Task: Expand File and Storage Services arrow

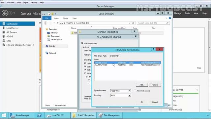Action: (x=33, y=45)
